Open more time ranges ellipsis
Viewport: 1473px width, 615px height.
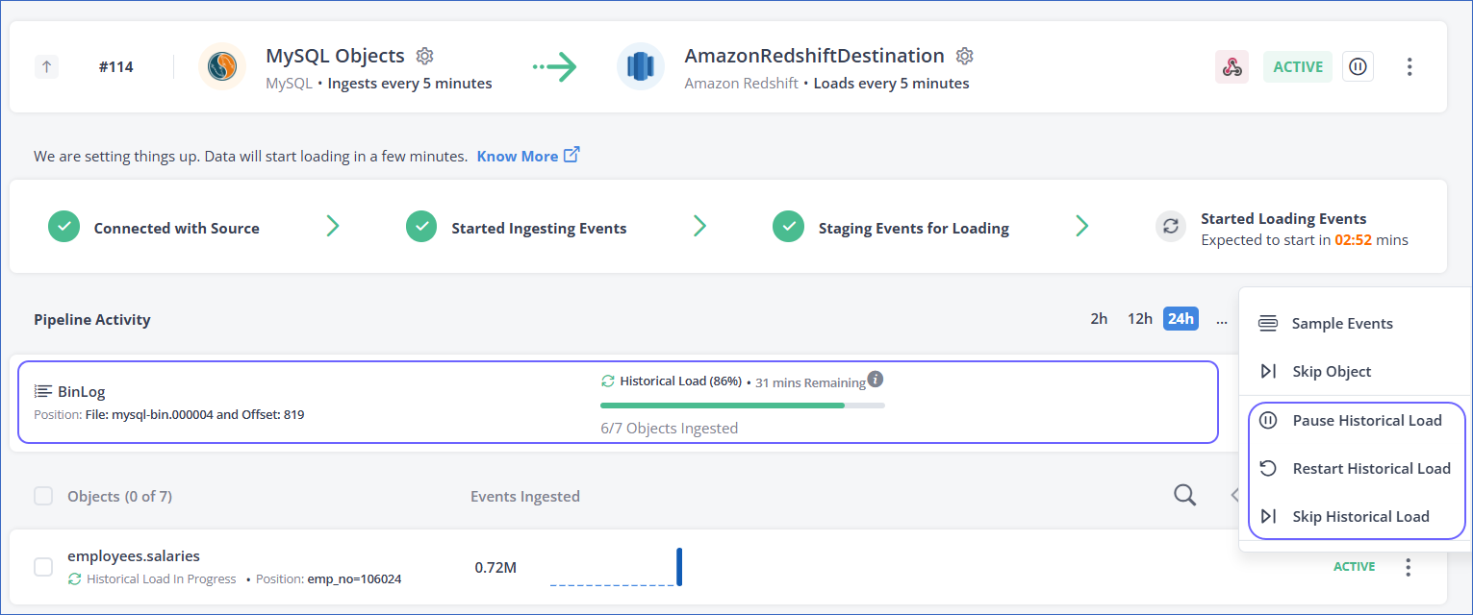click(1222, 320)
